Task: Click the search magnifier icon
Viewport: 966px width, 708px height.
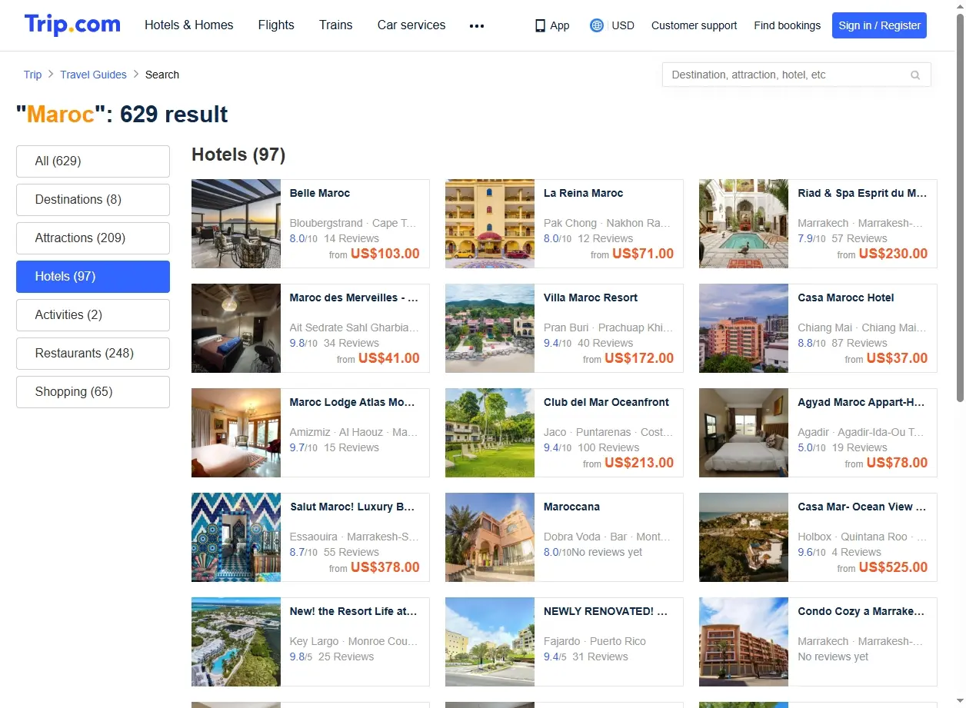Action: point(915,75)
